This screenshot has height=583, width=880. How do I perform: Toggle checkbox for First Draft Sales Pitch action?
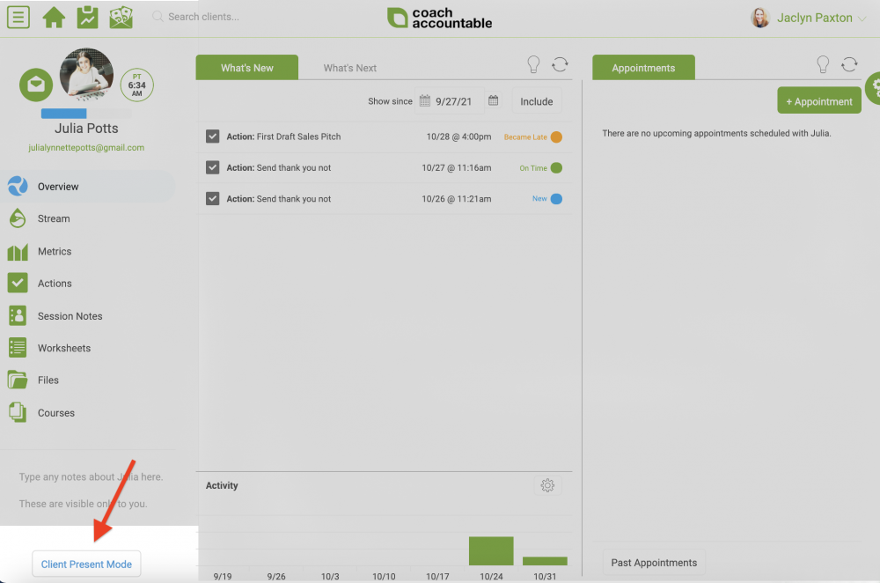(x=212, y=137)
